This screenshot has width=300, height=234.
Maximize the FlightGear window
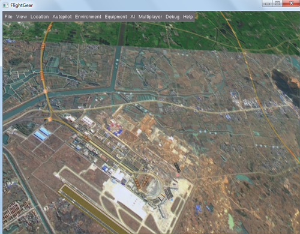[277, 4]
